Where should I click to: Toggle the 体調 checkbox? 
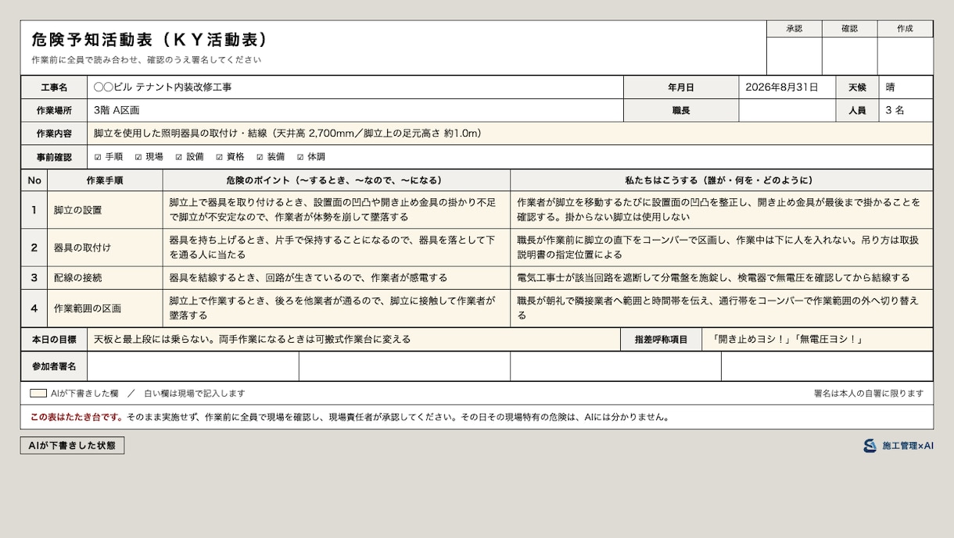300,157
